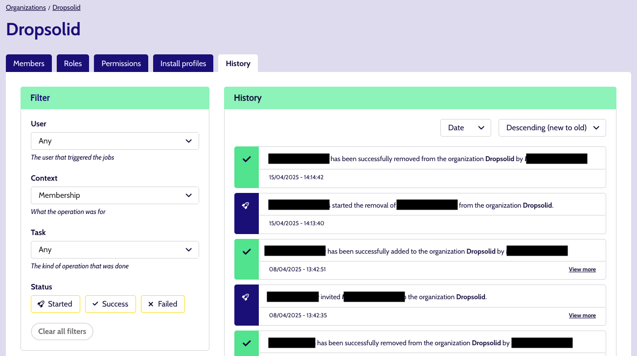Image resolution: width=637 pixels, height=356 pixels.
Task: Go to the Install profiles tab
Action: click(x=183, y=63)
